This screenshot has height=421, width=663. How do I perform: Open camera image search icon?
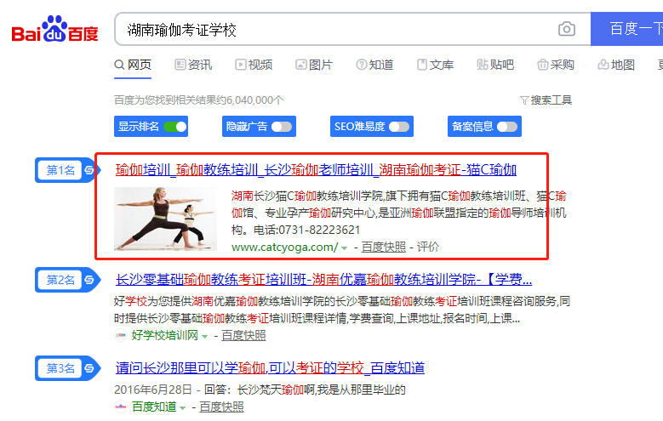(567, 29)
